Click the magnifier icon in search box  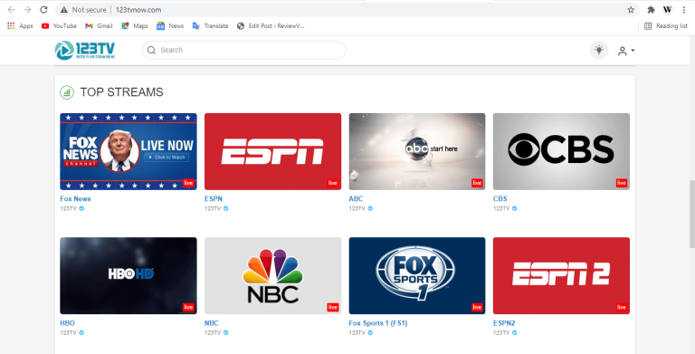151,50
